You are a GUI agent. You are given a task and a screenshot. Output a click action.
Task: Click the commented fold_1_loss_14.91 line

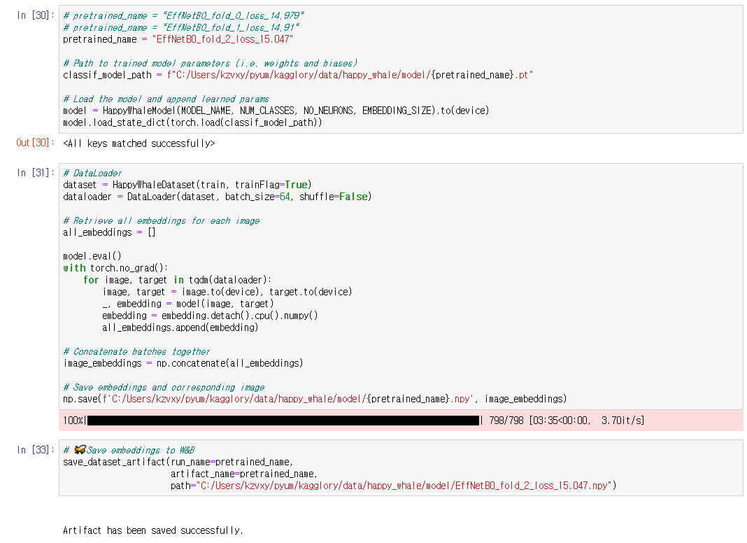click(181, 28)
